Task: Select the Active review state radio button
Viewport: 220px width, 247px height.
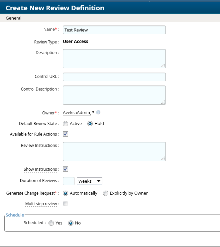Action: point(65,124)
